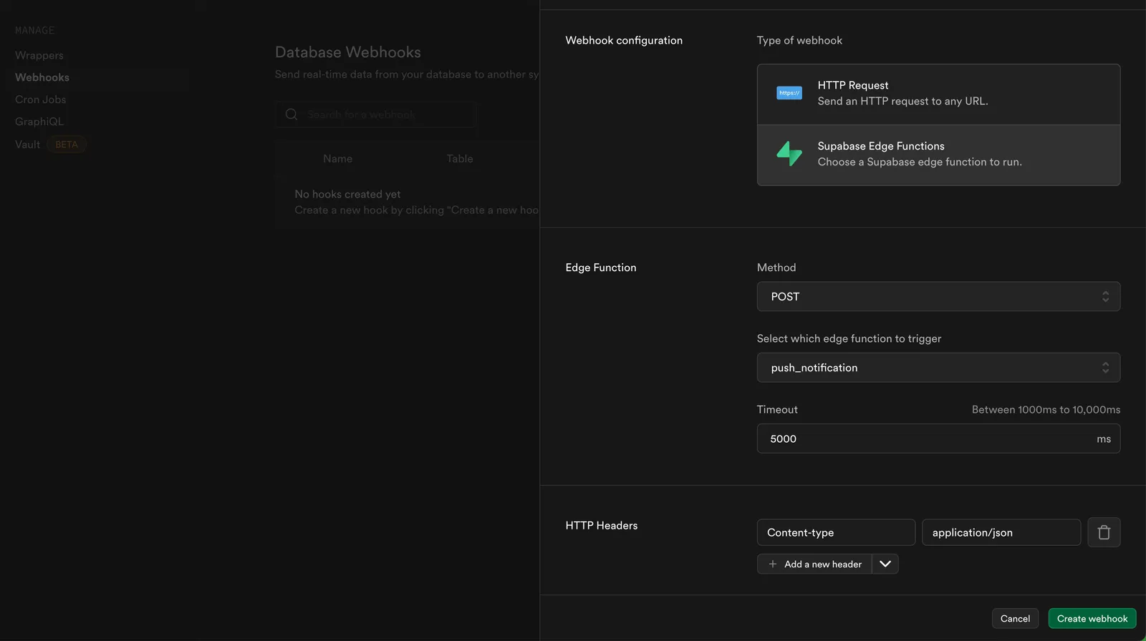Screen dimensions: 1146x641
Task: Open the edge function dropdown showing push_notification
Action: [x=938, y=368]
